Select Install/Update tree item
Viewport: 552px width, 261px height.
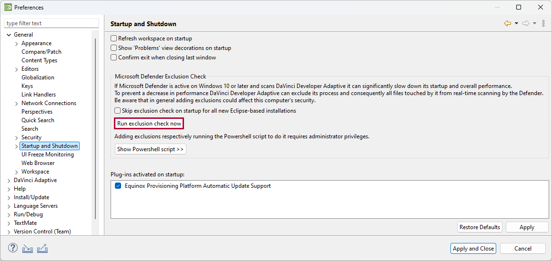31,197
